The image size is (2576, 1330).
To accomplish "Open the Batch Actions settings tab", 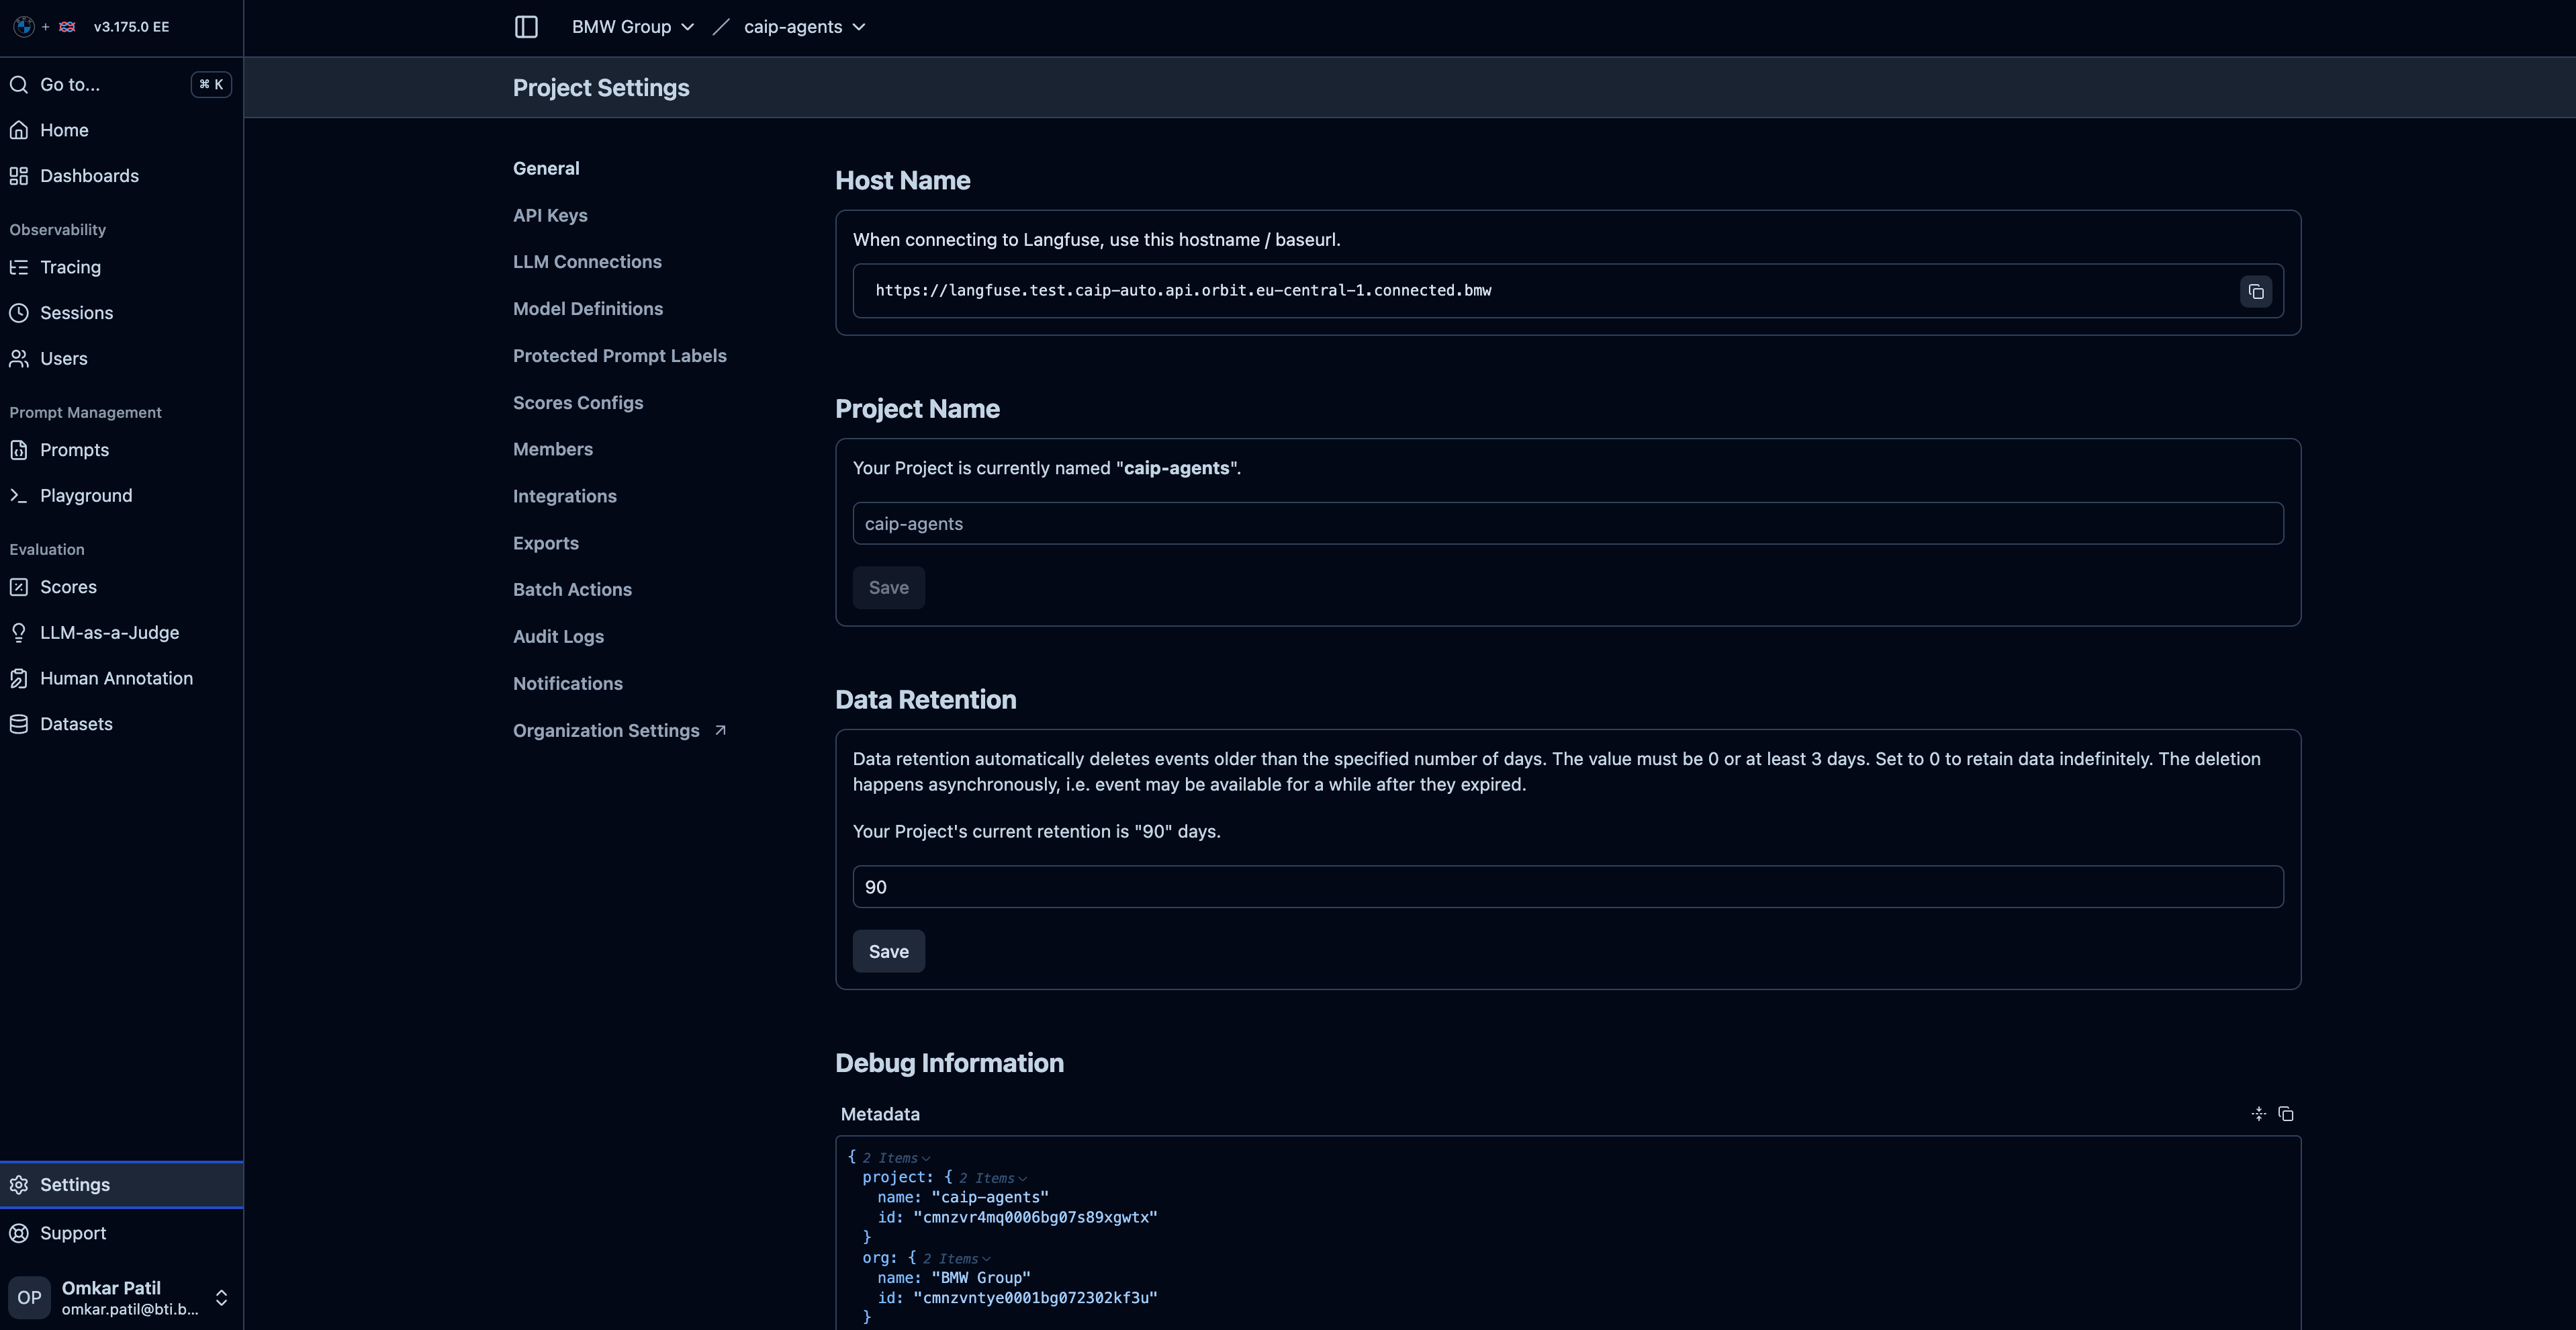I will point(572,589).
